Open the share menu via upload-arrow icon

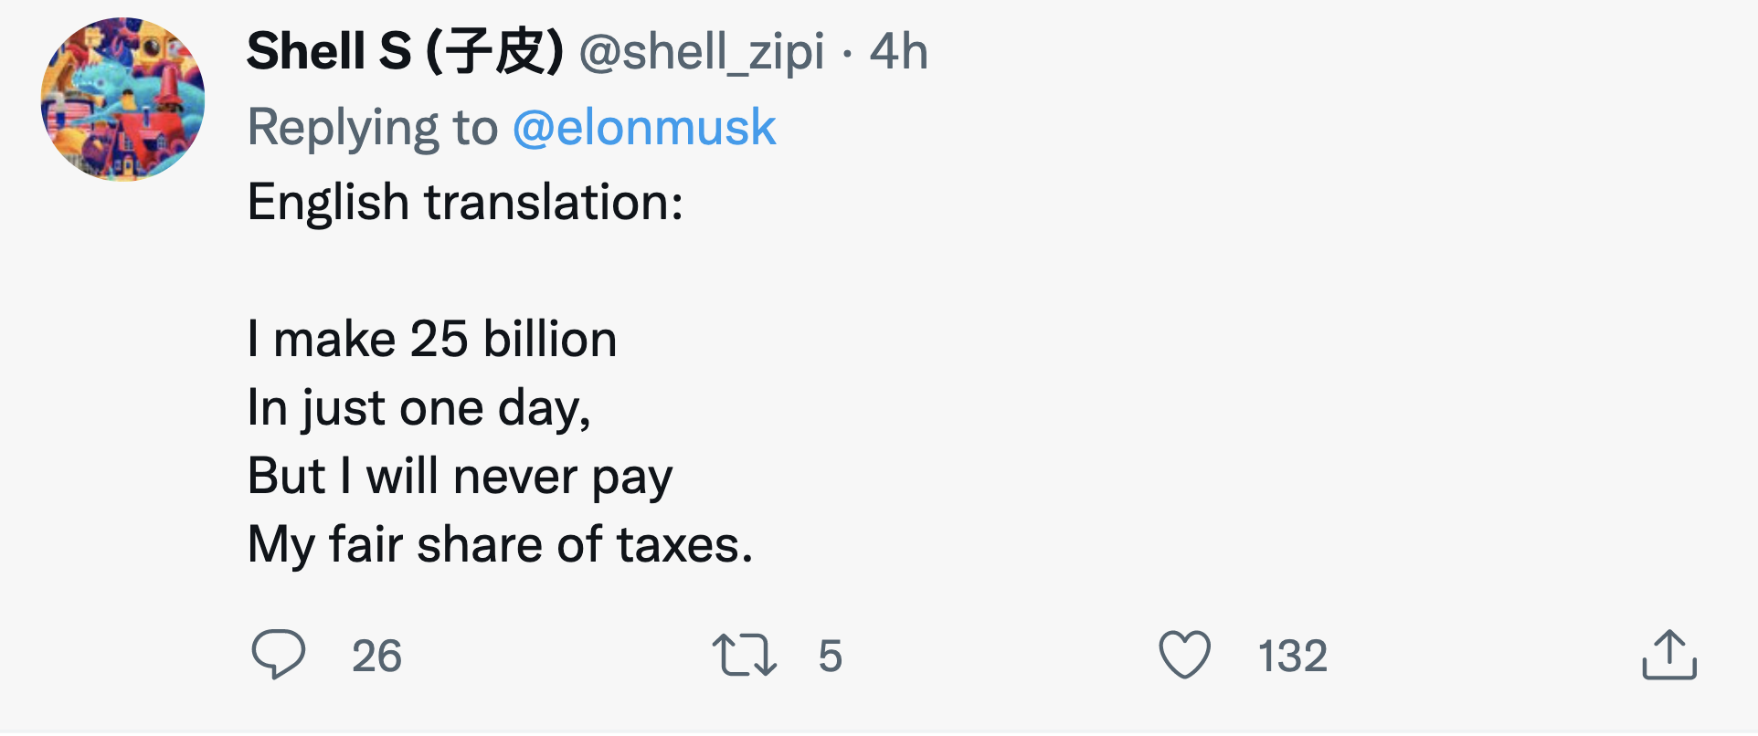pos(1668,655)
